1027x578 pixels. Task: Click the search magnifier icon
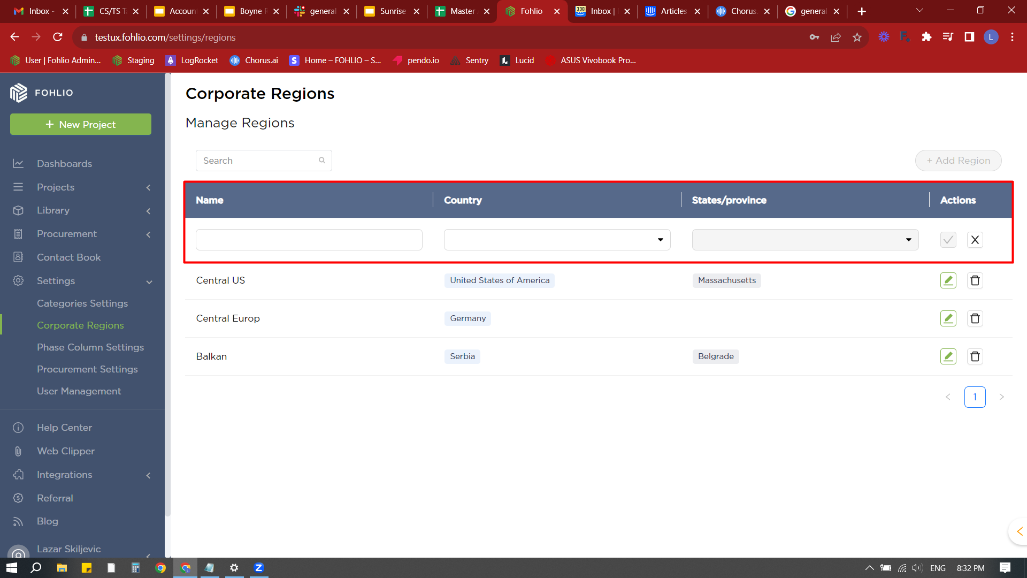tap(322, 161)
